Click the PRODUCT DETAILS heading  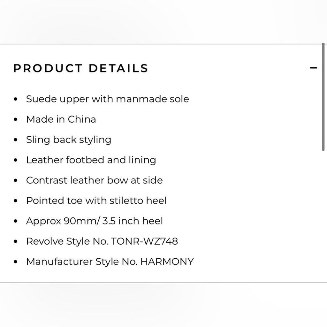click(x=80, y=68)
